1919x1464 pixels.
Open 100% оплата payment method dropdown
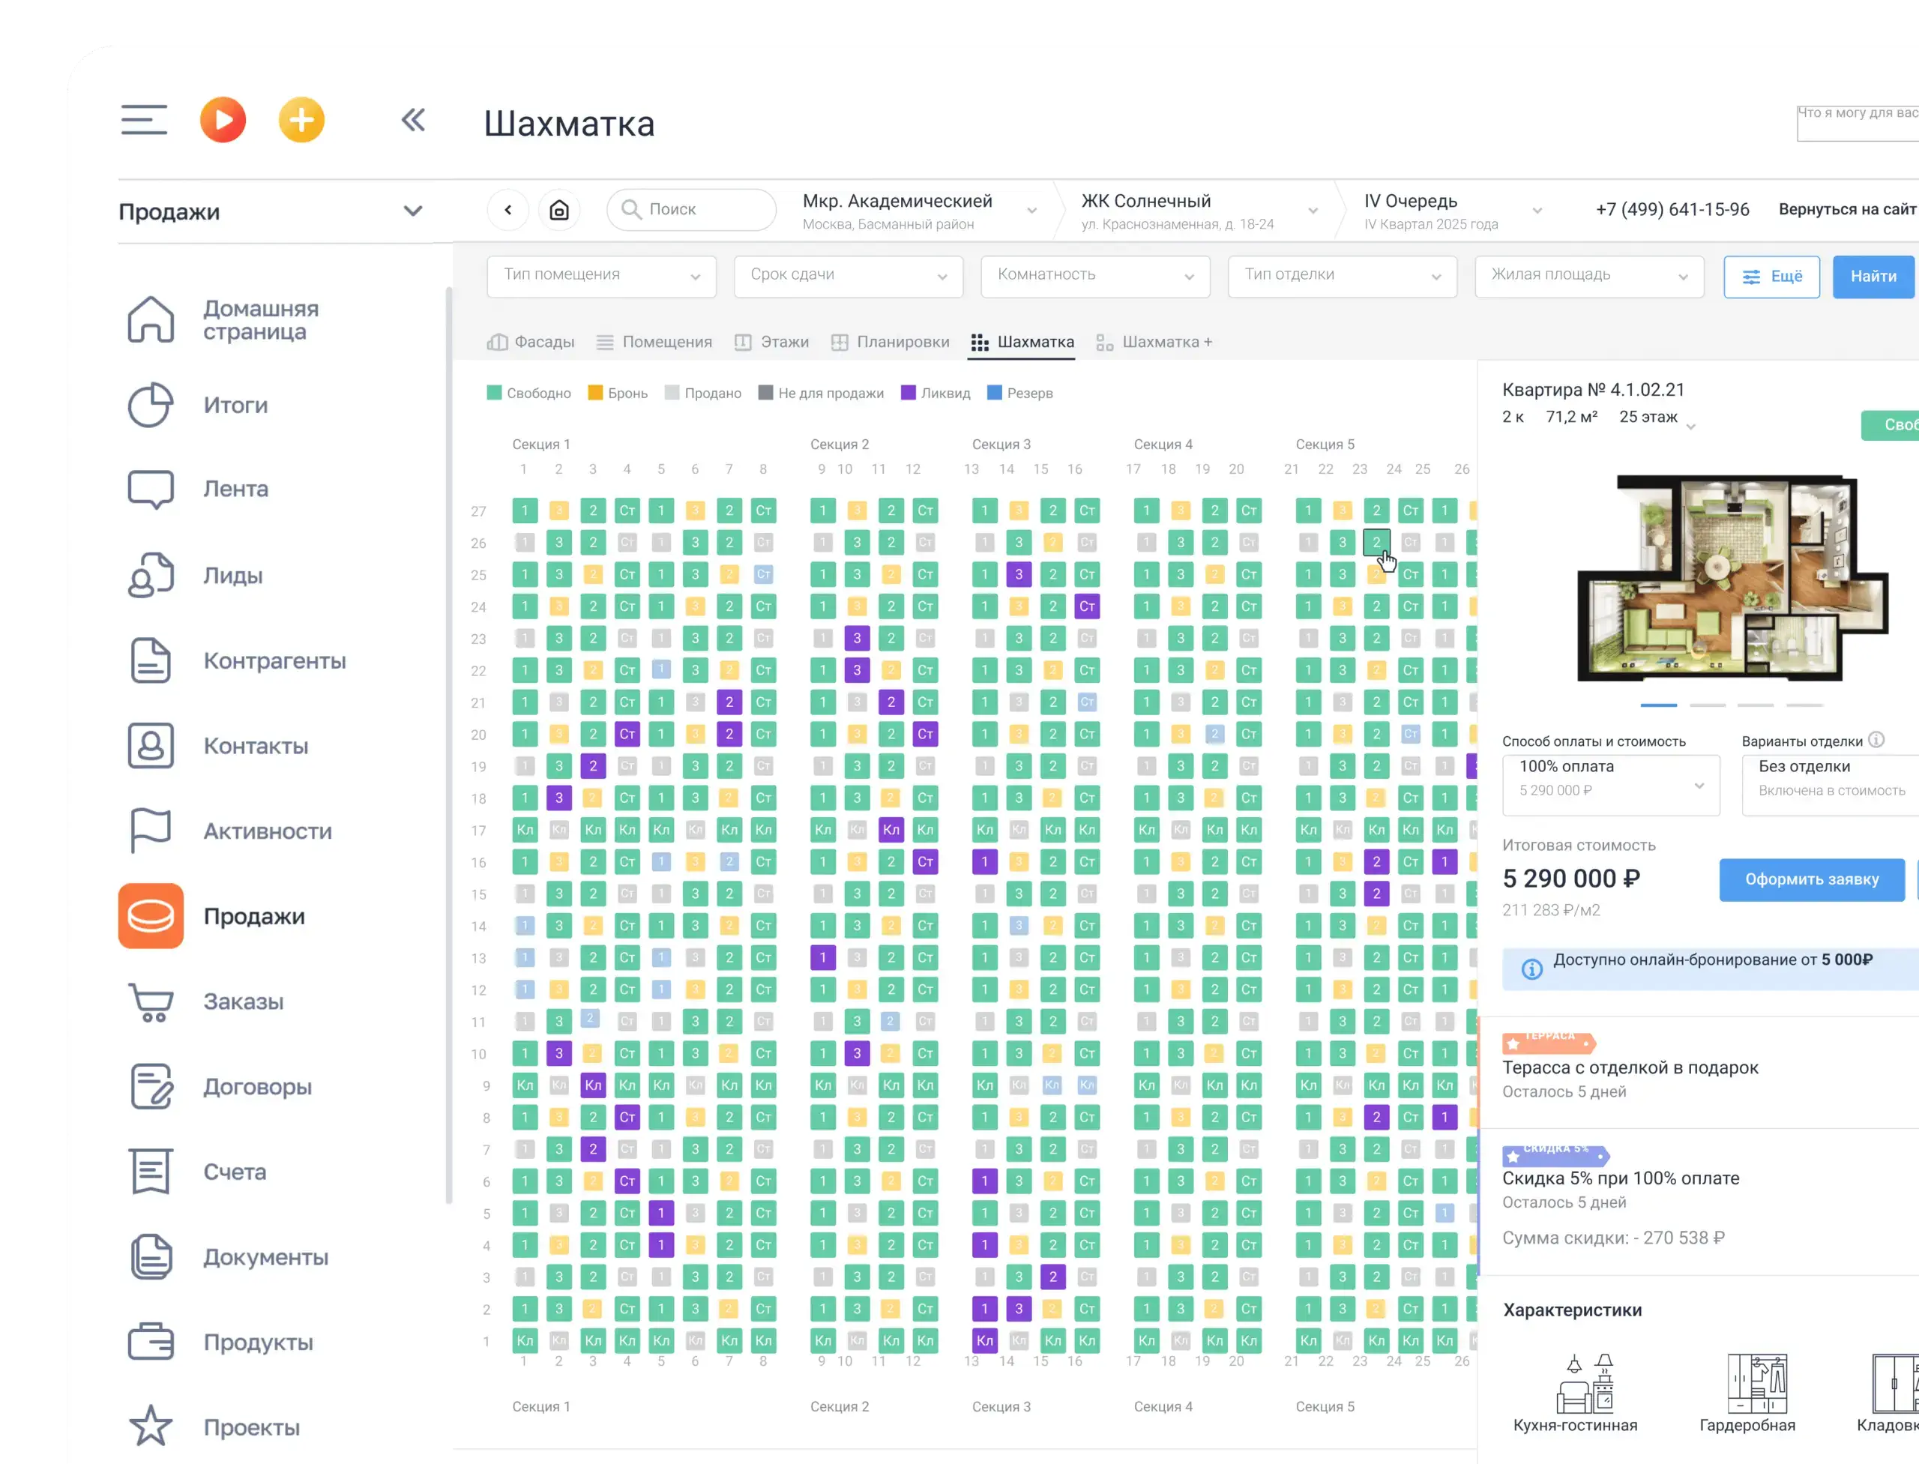(x=1610, y=785)
